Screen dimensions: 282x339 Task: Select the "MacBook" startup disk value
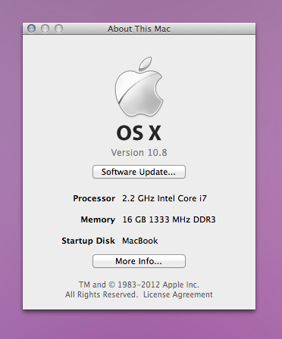(x=140, y=241)
